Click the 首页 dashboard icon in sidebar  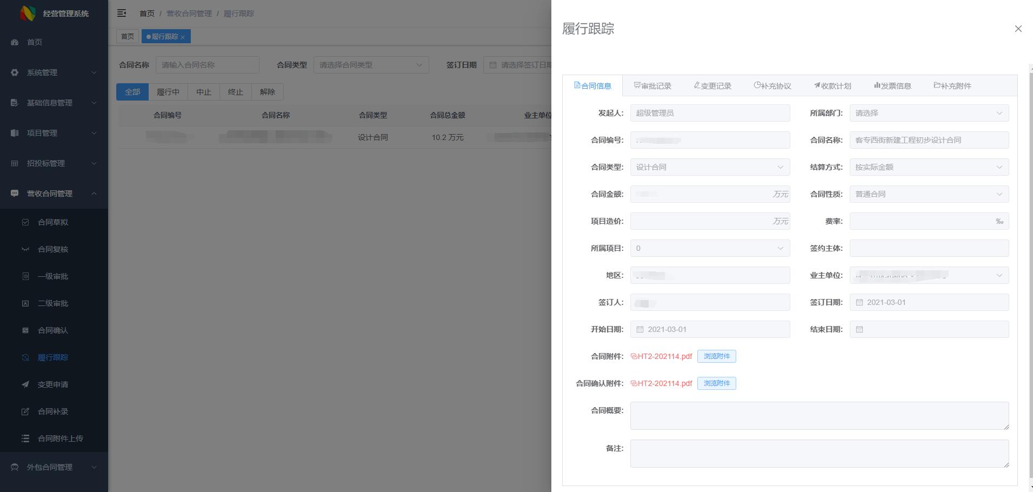[x=15, y=42]
